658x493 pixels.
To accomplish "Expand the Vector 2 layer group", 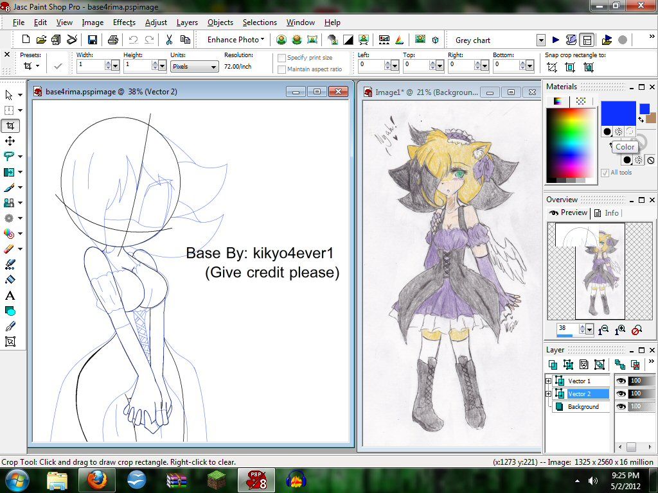I will pyautogui.click(x=548, y=394).
